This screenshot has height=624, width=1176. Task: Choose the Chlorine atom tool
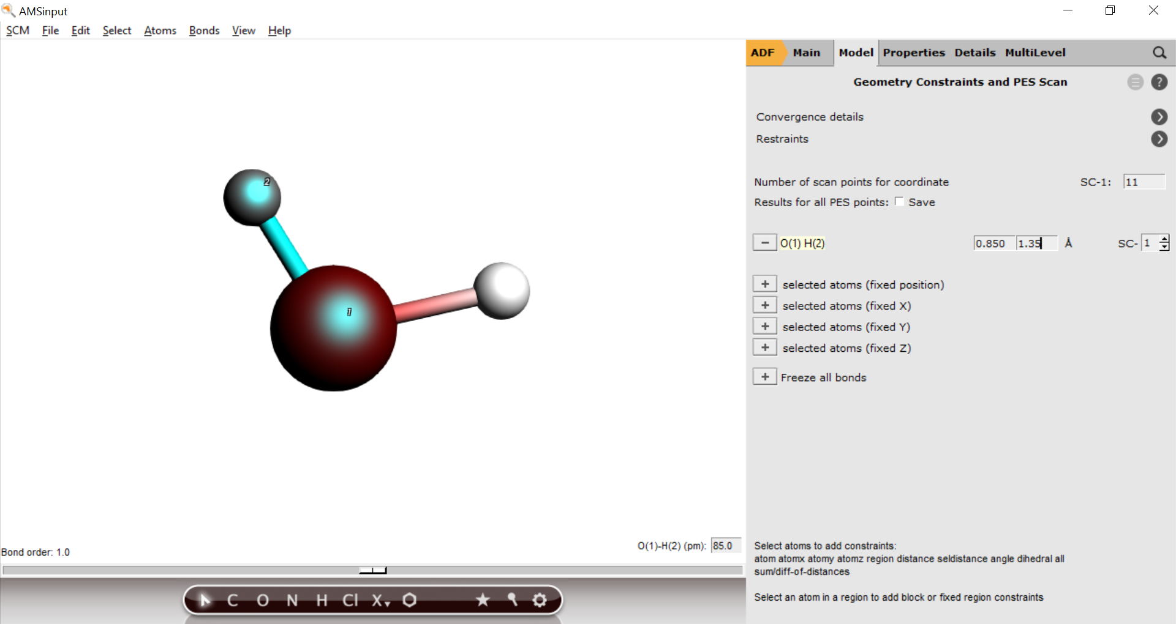pos(350,600)
